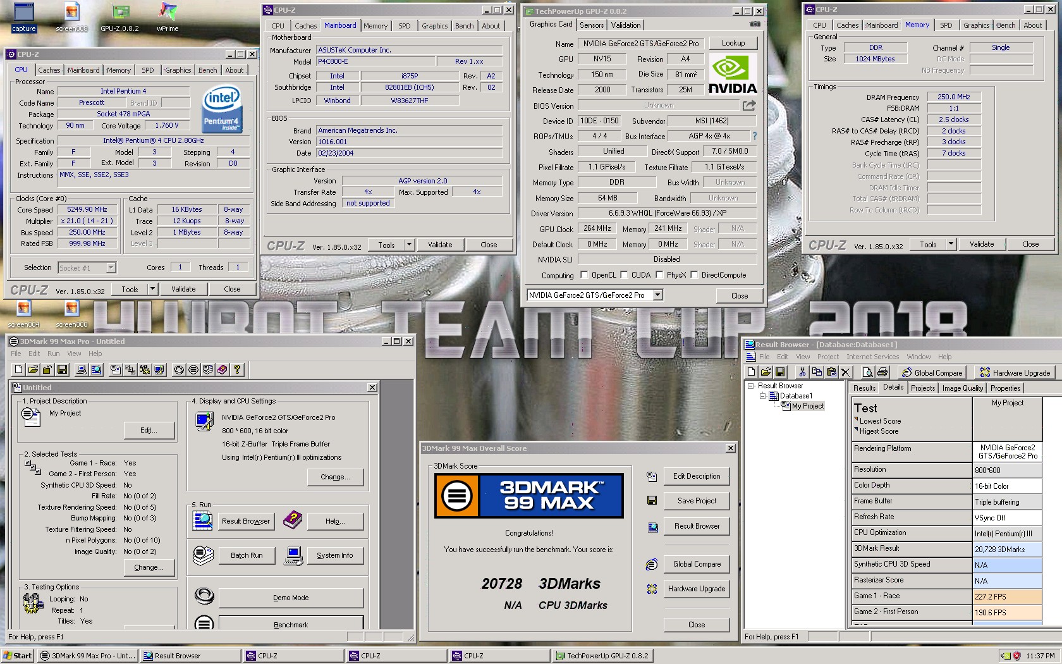
Task: Open Tools dropdown arrow in CPU-Z Mainboard window
Action: (x=409, y=245)
